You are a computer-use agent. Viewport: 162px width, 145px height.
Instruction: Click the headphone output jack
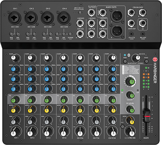click(143, 23)
